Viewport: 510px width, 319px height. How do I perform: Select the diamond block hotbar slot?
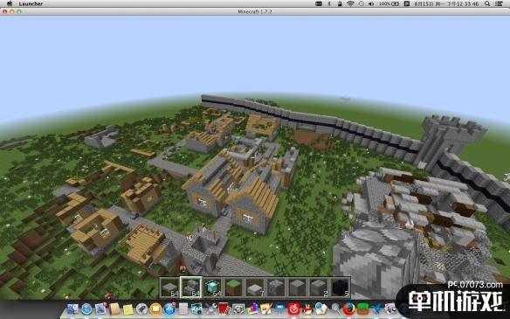[212, 287]
